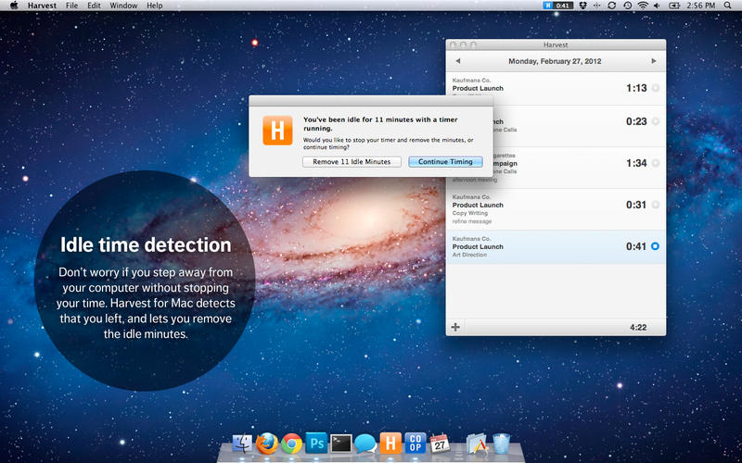Choose Continue Timing in idle dialog
This screenshot has width=742, height=463.
(x=445, y=161)
